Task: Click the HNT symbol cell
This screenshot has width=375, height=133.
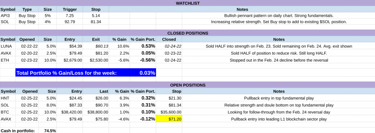Action: tap(8, 98)
